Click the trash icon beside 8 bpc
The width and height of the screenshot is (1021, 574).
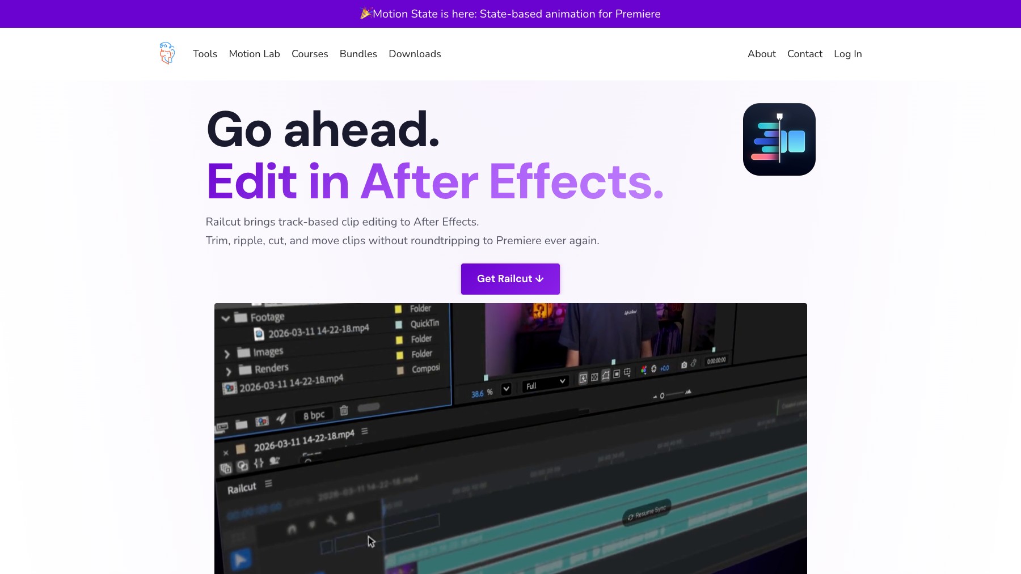coord(344,410)
